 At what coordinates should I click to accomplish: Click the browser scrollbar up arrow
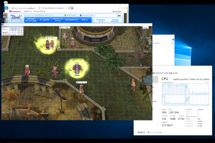tap(127, 11)
